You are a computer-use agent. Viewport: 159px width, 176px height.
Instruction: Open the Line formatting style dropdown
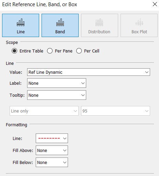[x=52, y=138]
